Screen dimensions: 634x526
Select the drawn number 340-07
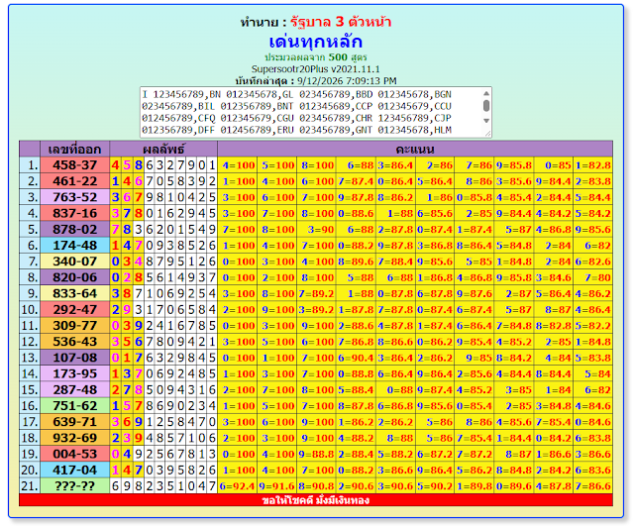click(75, 262)
